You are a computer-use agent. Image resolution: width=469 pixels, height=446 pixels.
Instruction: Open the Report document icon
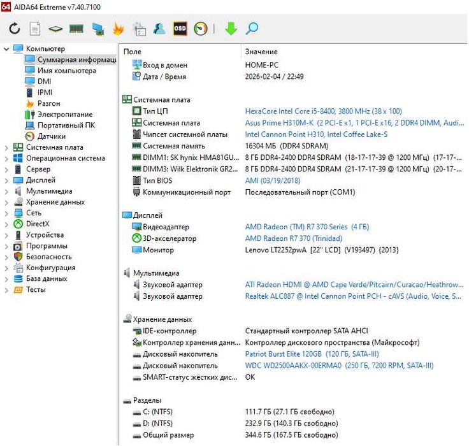click(x=35, y=29)
